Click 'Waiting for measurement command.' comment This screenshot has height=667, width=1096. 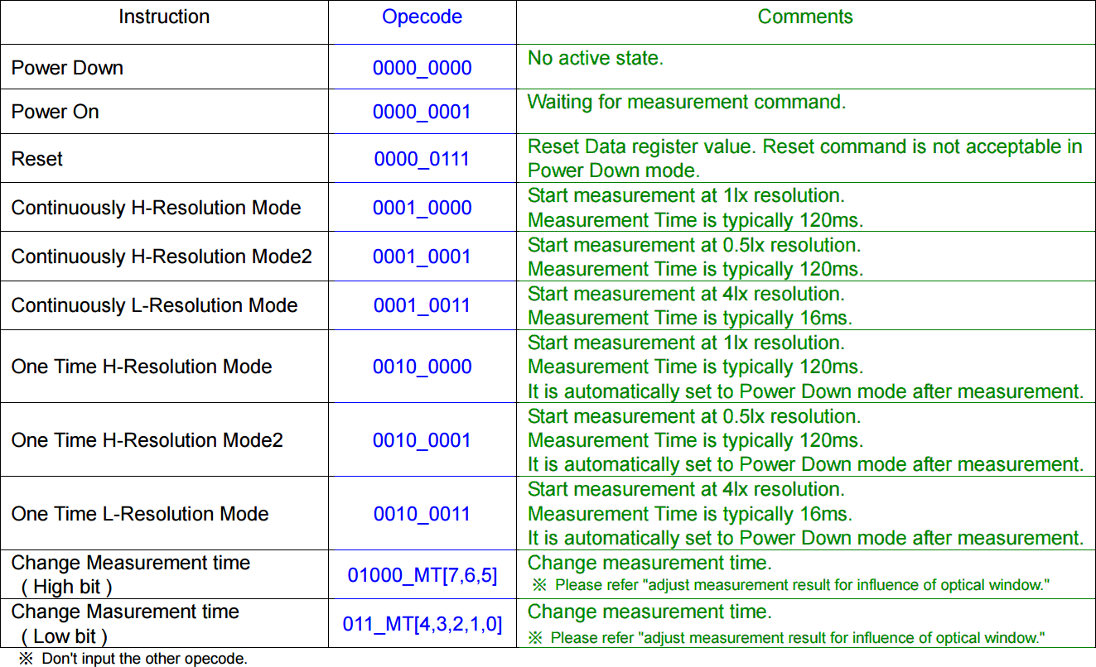(x=687, y=102)
